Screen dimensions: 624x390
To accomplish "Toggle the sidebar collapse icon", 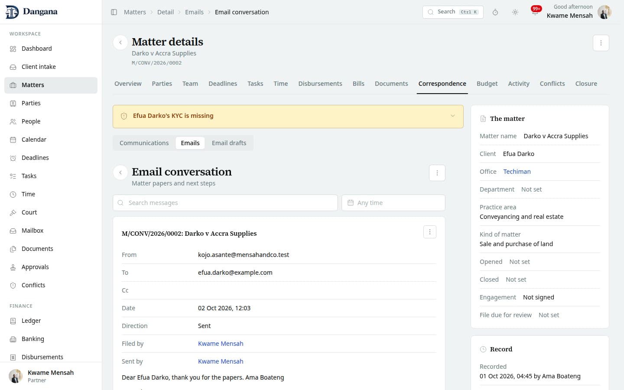I will [x=114, y=12].
